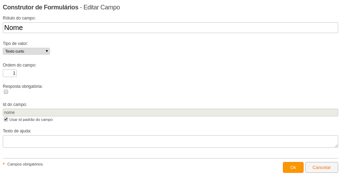
Task: Open the Tipo de valor combo box
Action: coord(26,51)
